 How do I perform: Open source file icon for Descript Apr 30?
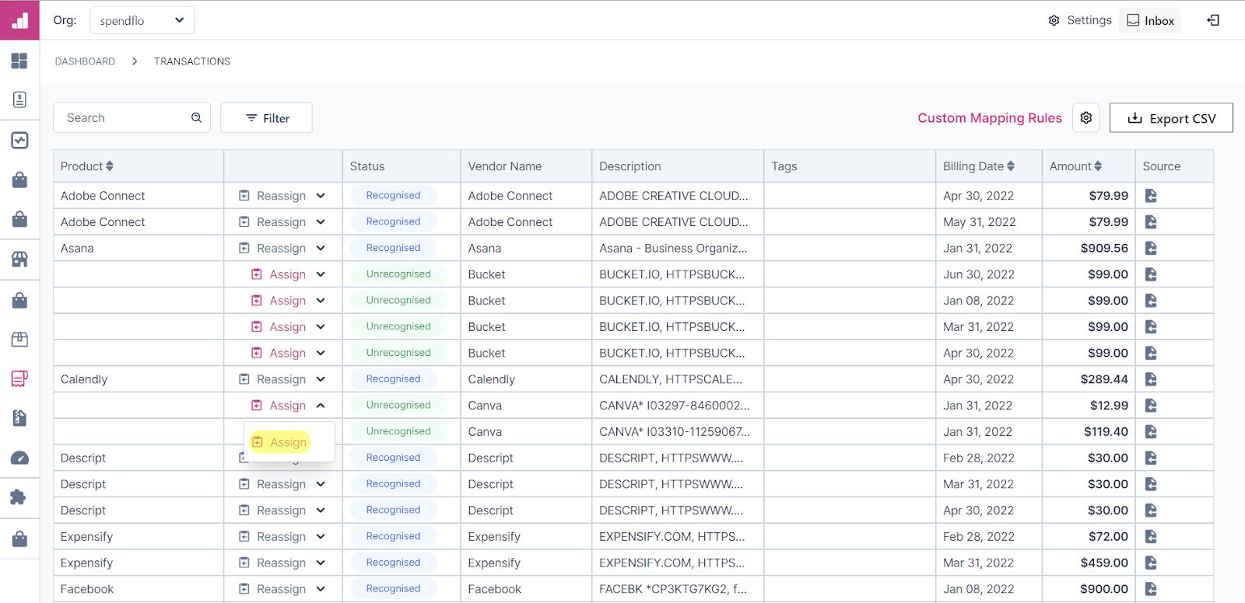tap(1151, 511)
